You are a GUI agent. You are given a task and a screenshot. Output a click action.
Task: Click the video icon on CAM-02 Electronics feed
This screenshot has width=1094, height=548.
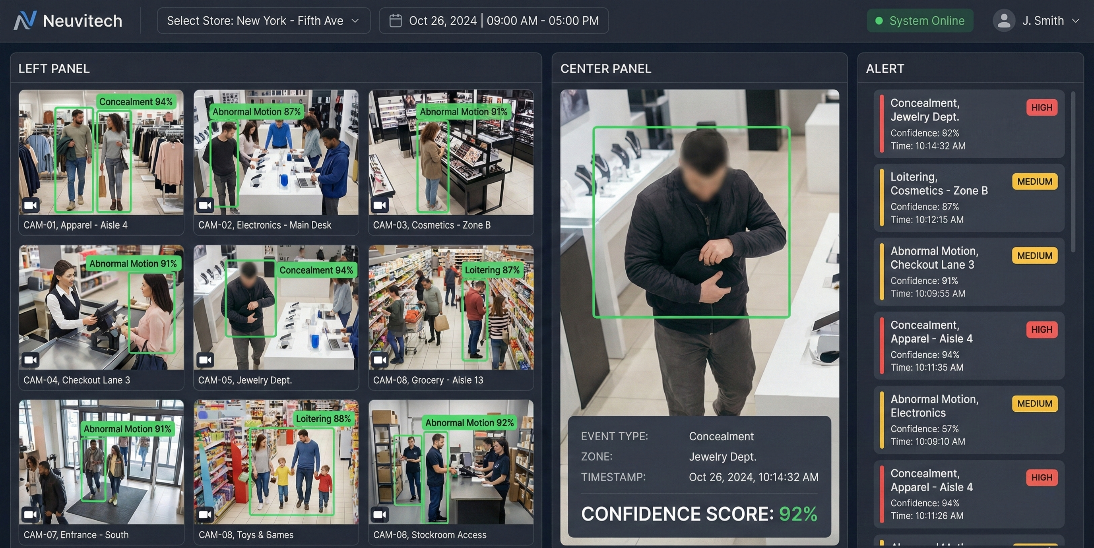click(205, 205)
